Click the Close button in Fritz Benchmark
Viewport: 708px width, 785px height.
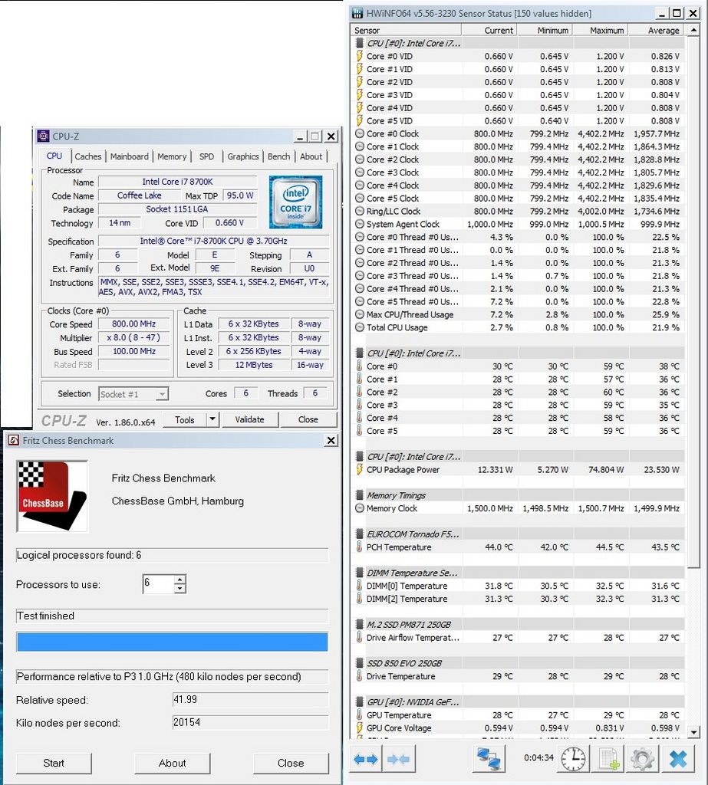tap(291, 763)
